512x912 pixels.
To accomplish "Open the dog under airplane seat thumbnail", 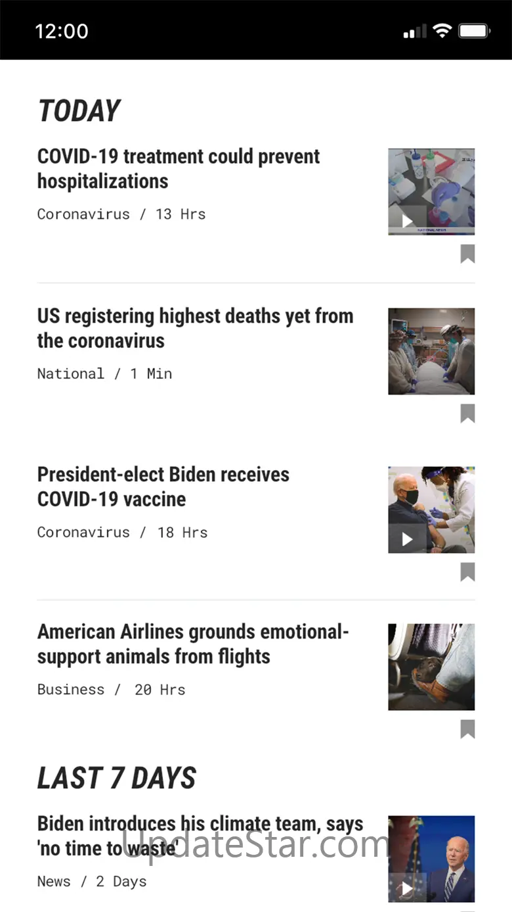I will click(x=431, y=667).
